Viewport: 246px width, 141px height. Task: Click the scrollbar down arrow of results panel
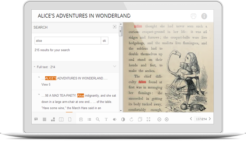pyautogui.click(x=121, y=110)
